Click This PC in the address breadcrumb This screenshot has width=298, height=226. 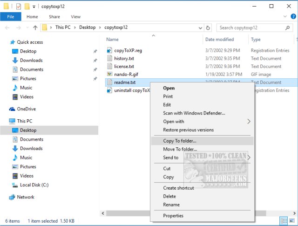pos(63,27)
